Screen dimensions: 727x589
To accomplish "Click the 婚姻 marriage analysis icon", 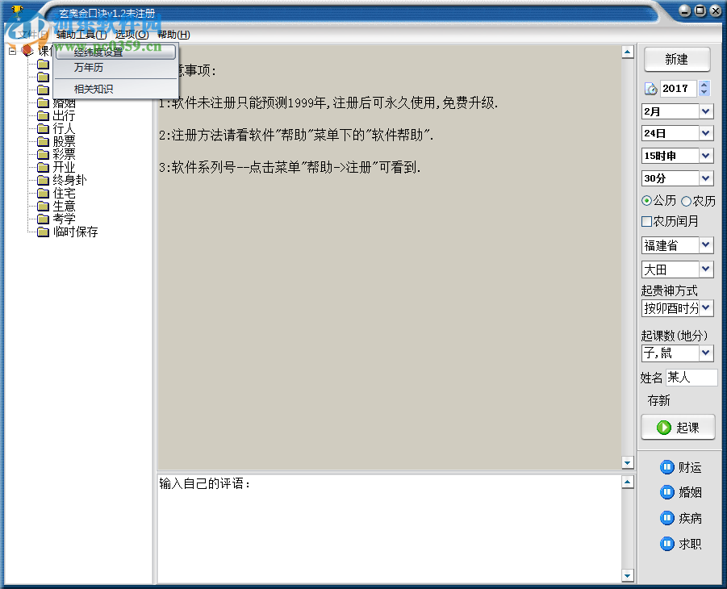I will [667, 492].
